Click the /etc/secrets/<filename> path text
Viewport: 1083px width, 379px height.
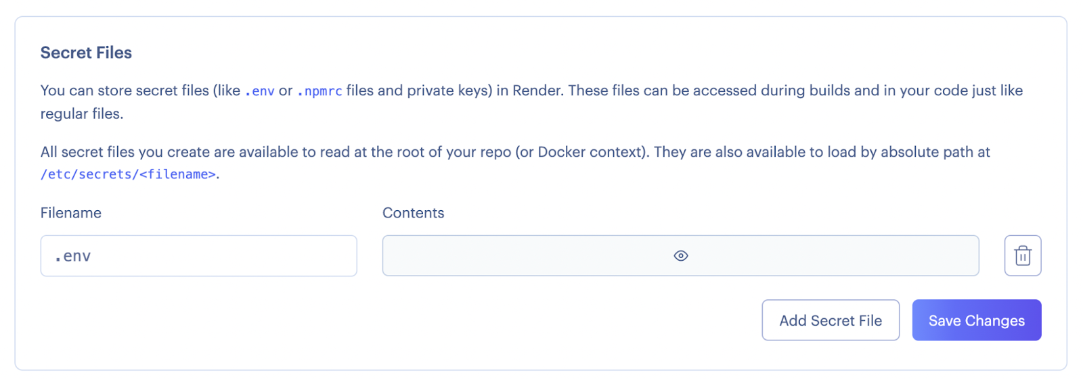[129, 174]
